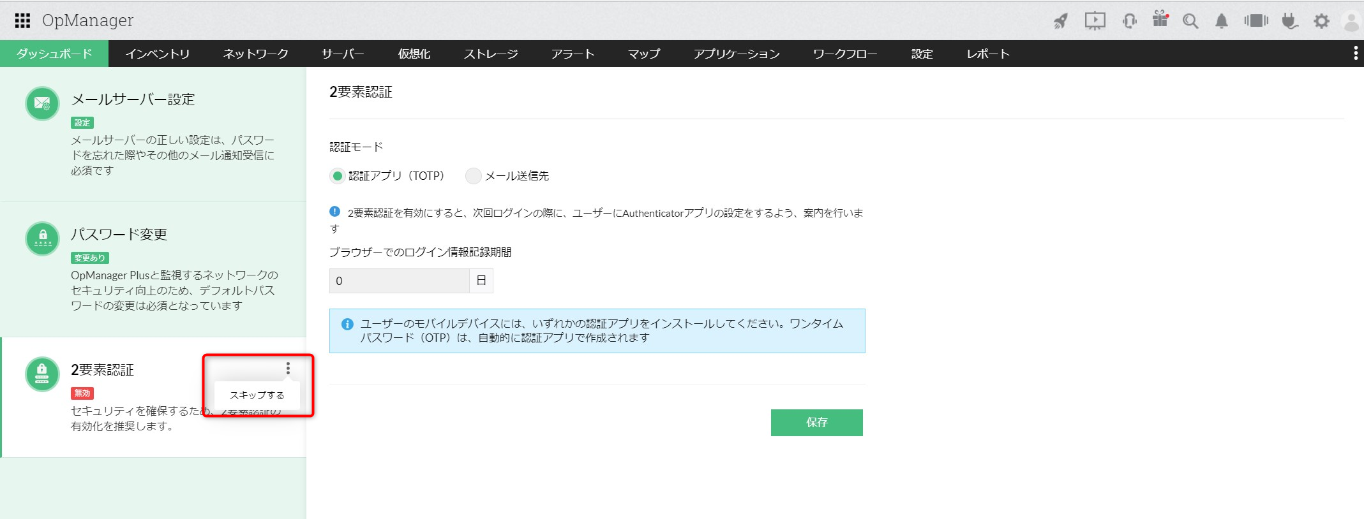Click the mail server envelope icon
Screen dimensions: 1364x519
(x=42, y=103)
